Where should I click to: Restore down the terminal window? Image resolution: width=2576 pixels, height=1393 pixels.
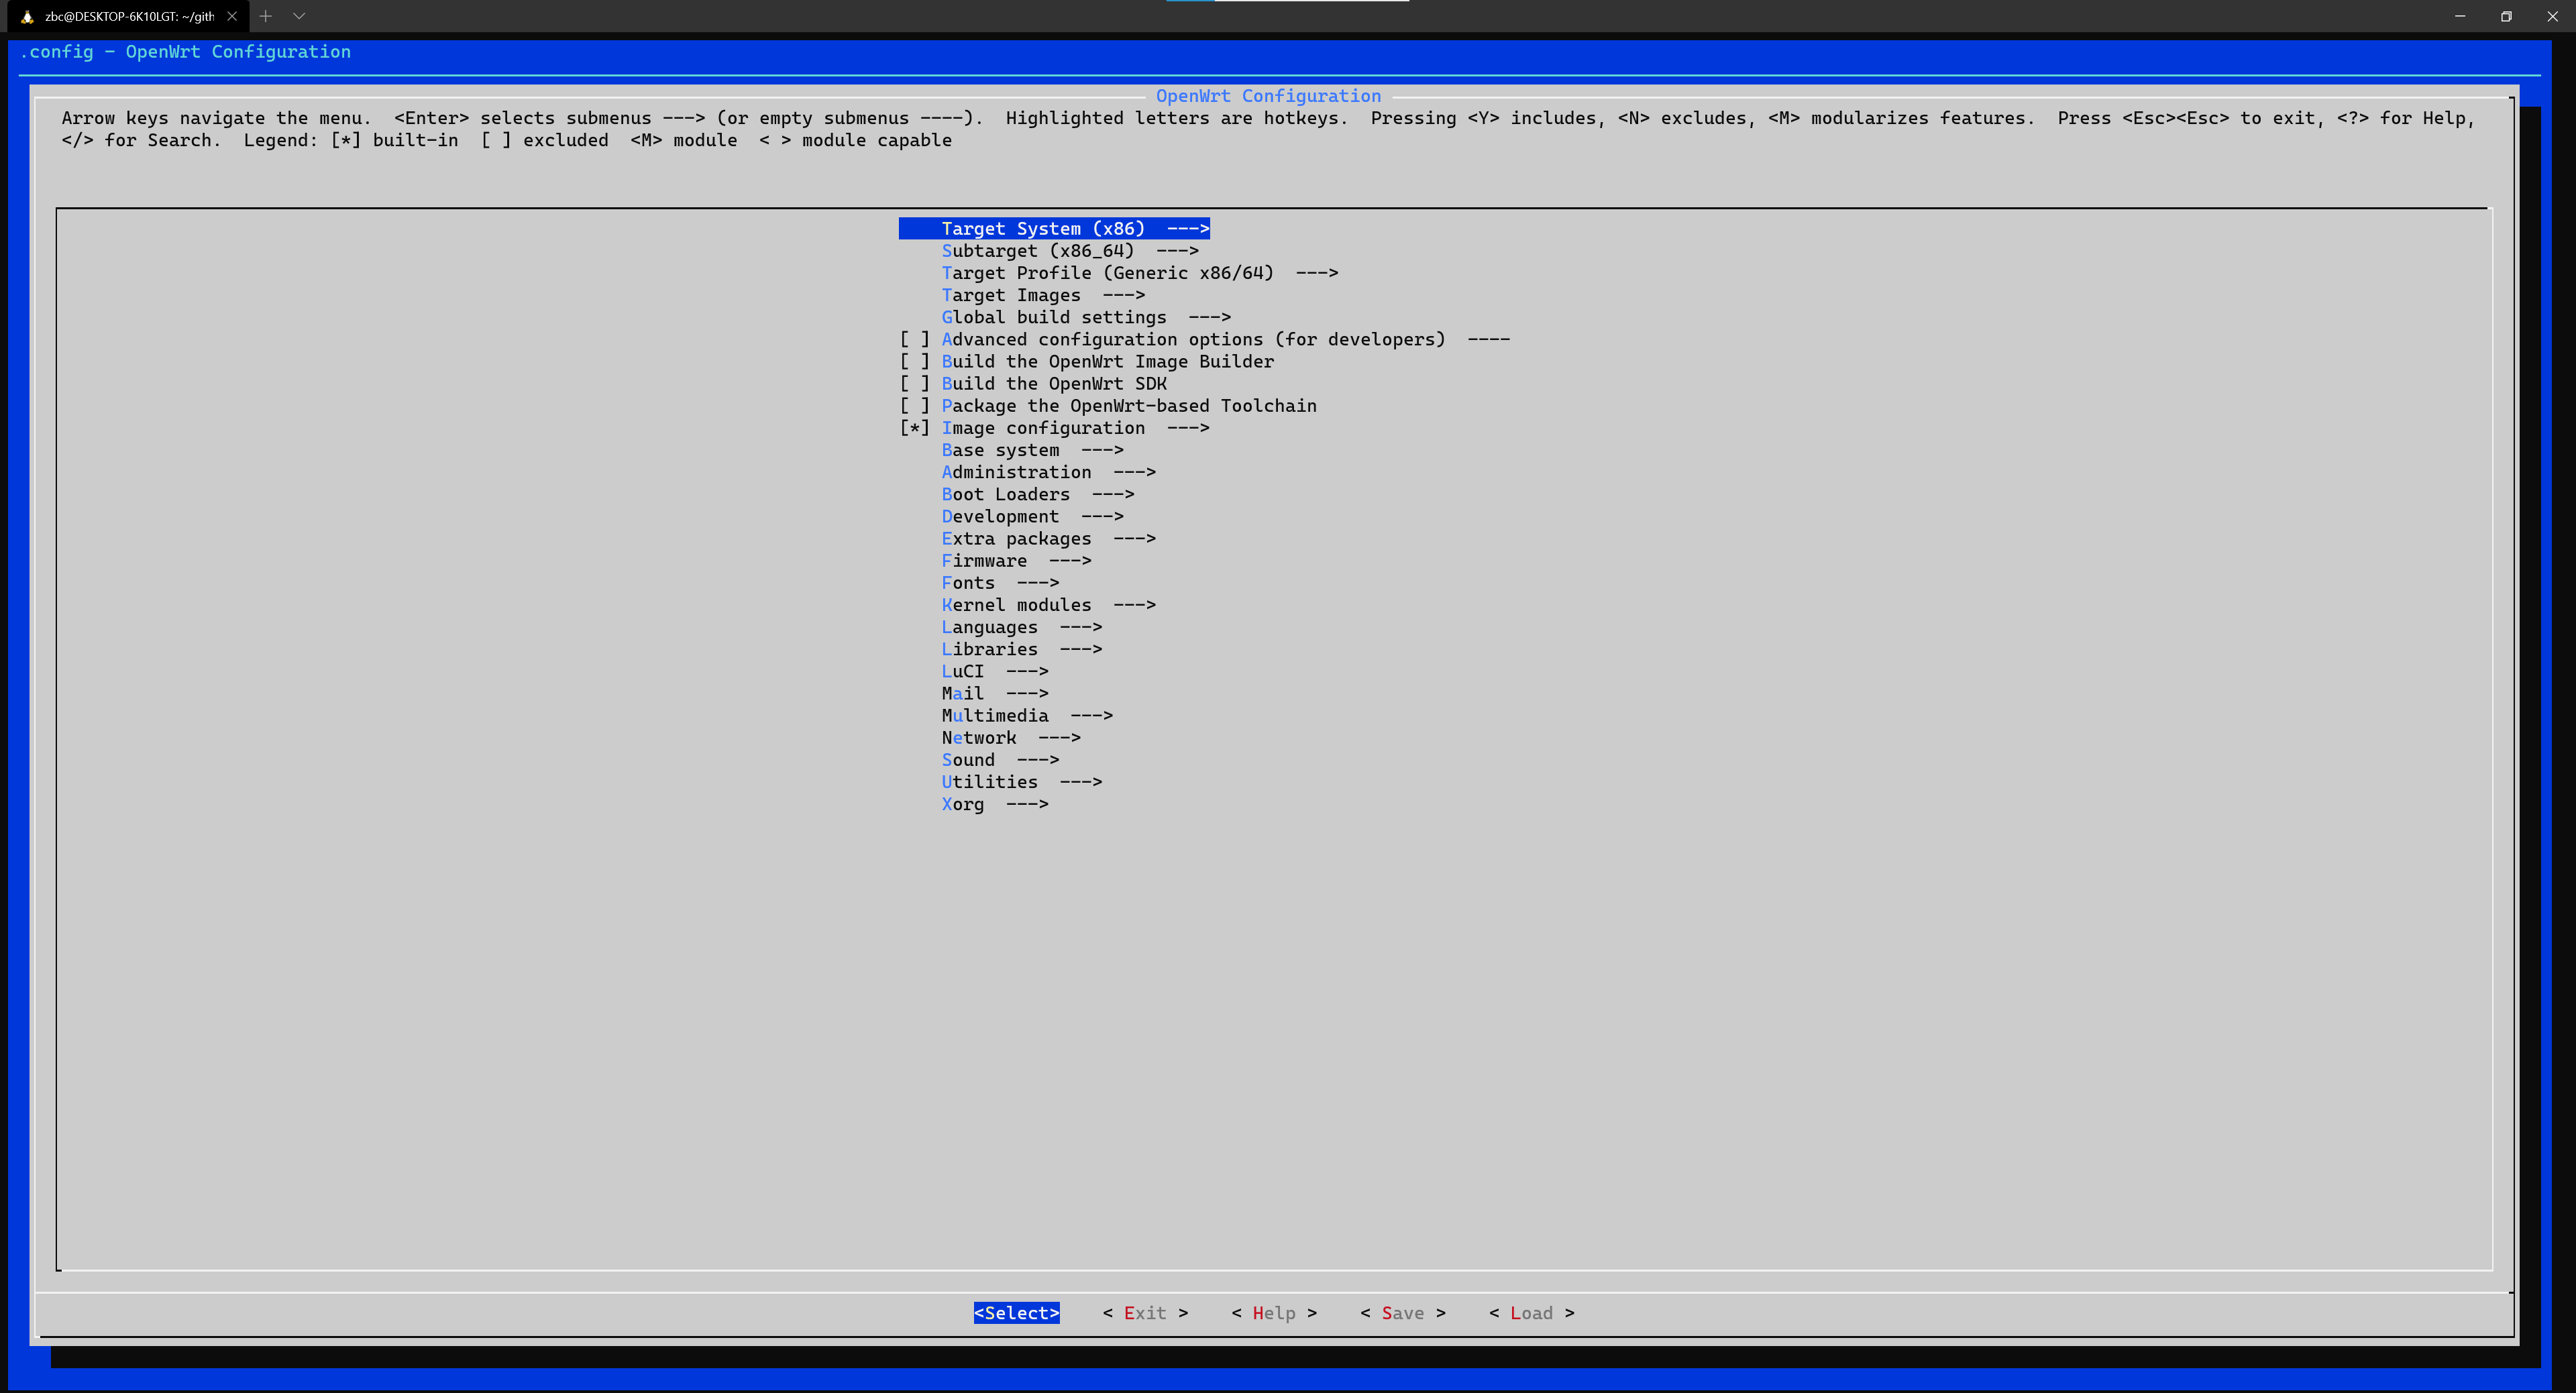(2506, 16)
